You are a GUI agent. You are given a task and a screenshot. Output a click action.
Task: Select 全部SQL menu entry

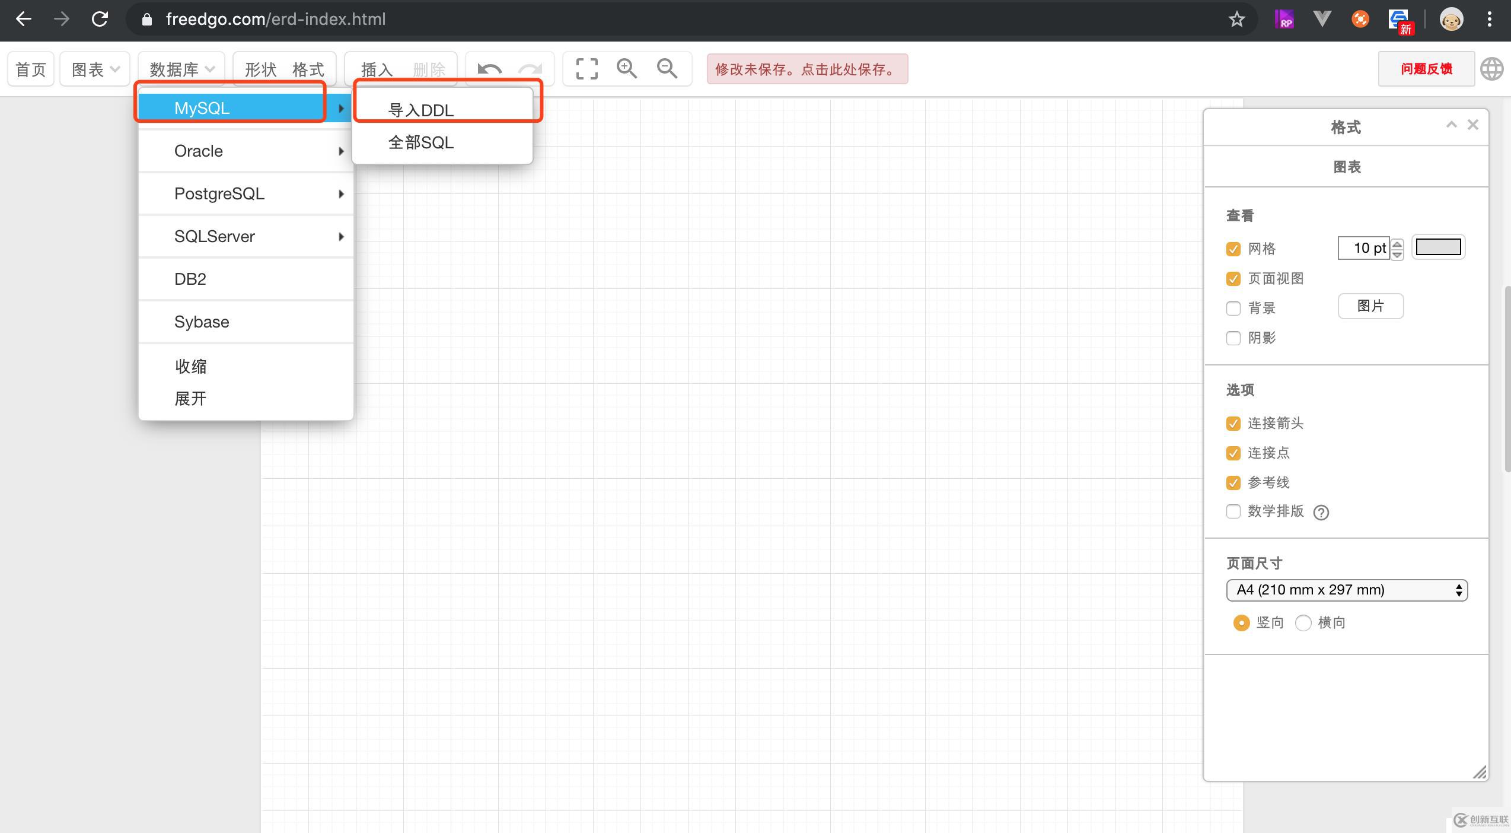[421, 142]
